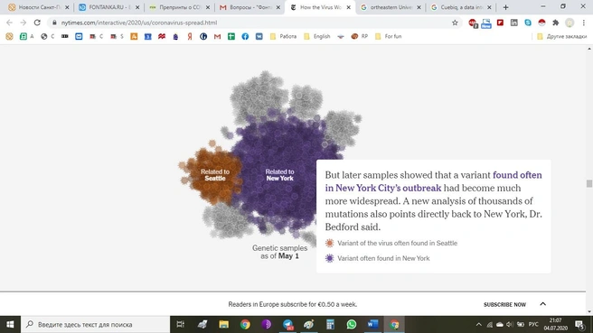Image resolution: width=593 pixels, height=333 pixels.
Task: Click the page vertical scrollbar thumb
Action: point(588,183)
